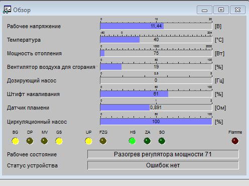Viewport: 249px width, 186px height.
Task: Click the HS green indicator lamp
Action: [x=133, y=141]
